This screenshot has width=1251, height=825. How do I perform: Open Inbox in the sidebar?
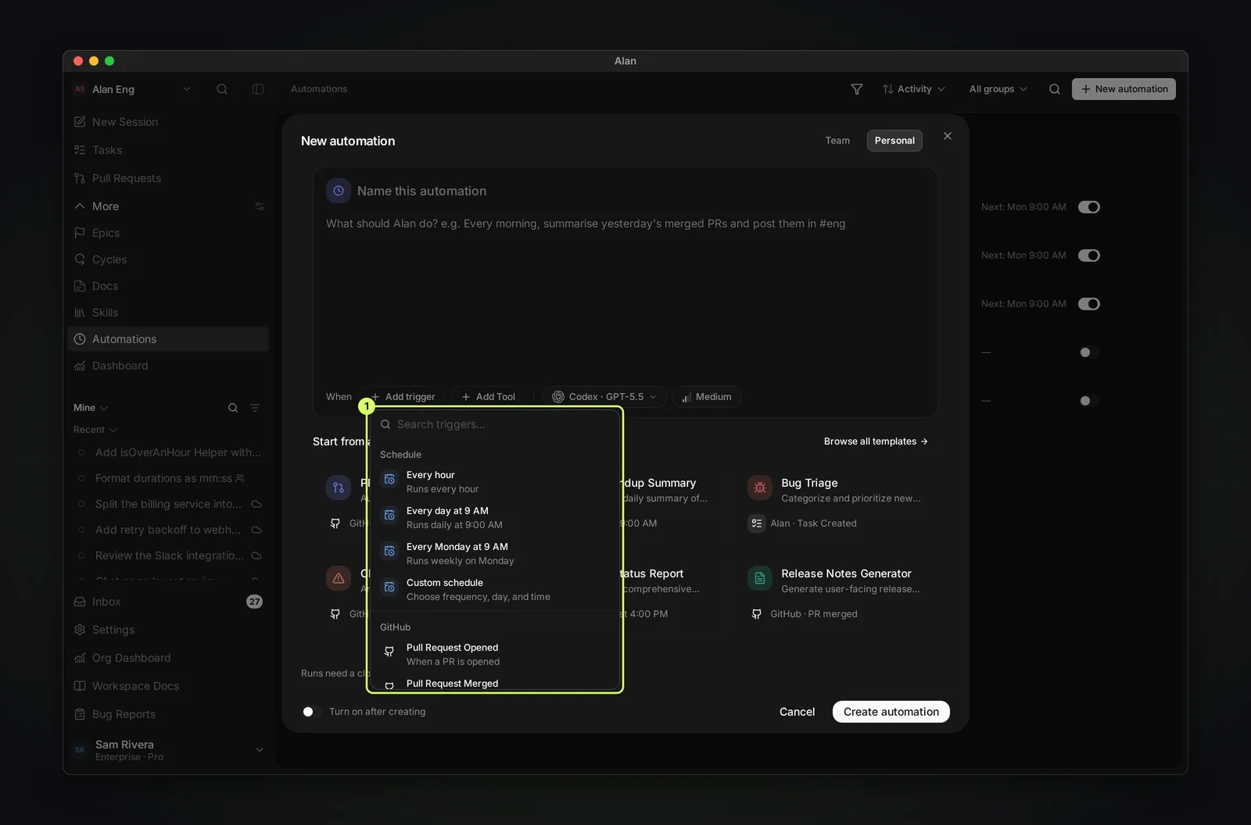[x=168, y=602]
